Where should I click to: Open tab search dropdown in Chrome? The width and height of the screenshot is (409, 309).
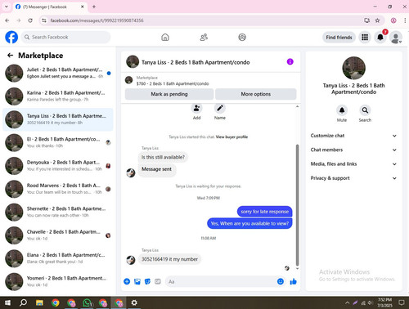tap(7, 7)
